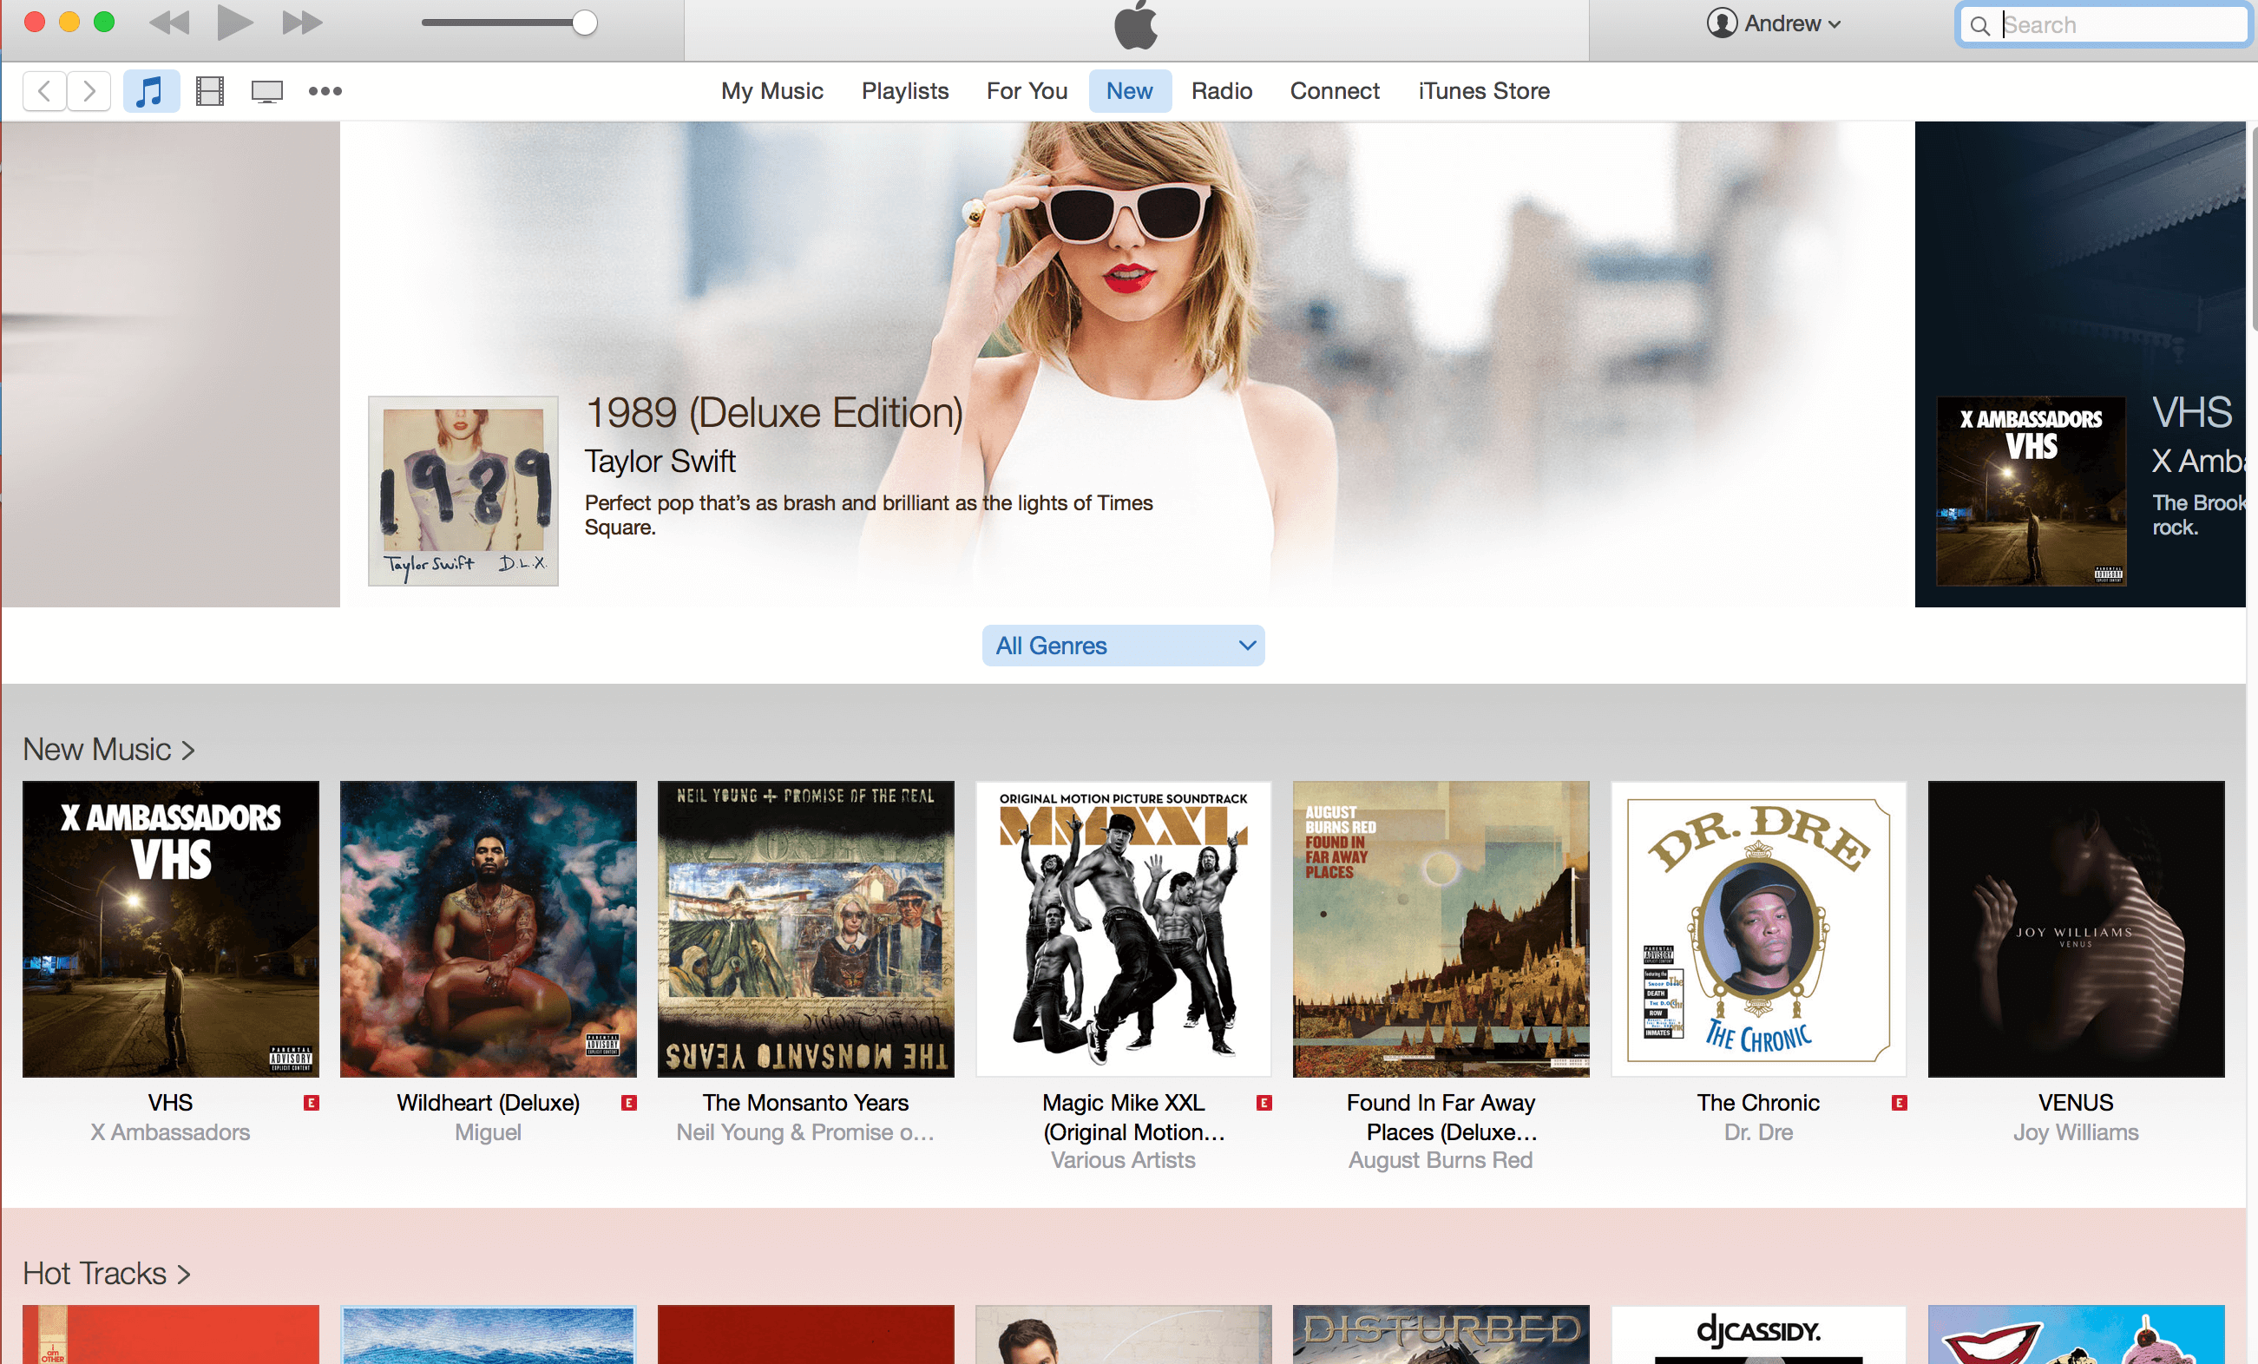The image size is (2258, 1364).
Task: Open the VHS banner cover on right
Action: [x=2031, y=491]
